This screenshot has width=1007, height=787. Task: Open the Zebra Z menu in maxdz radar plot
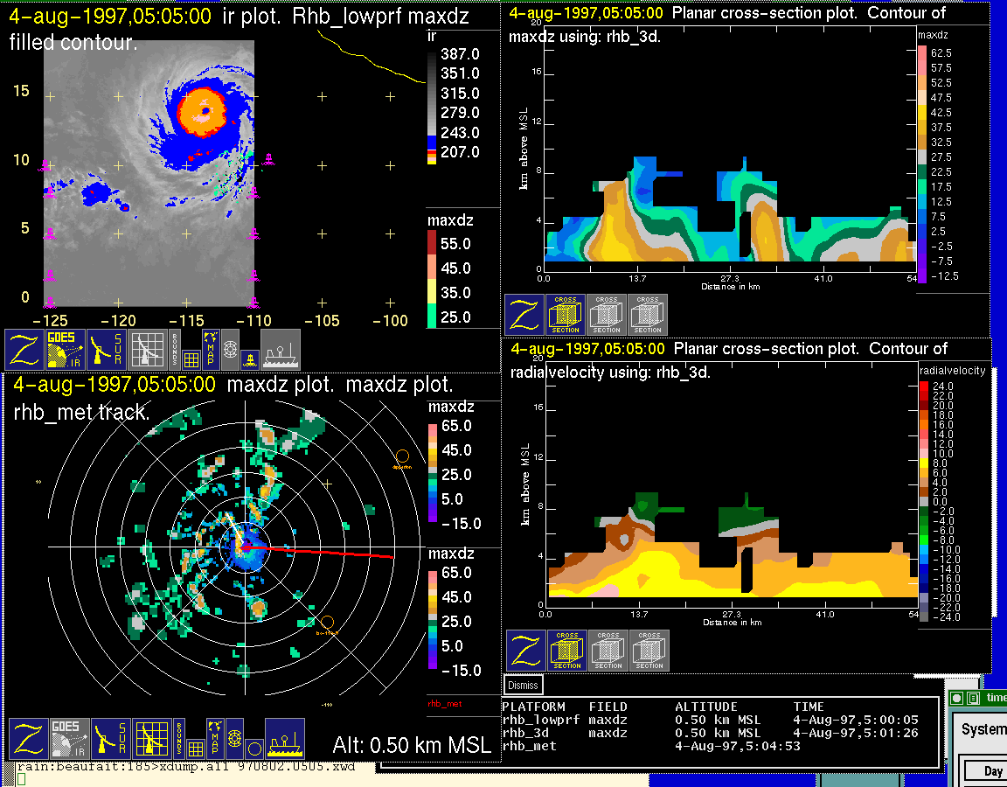click(x=28, y=740)
